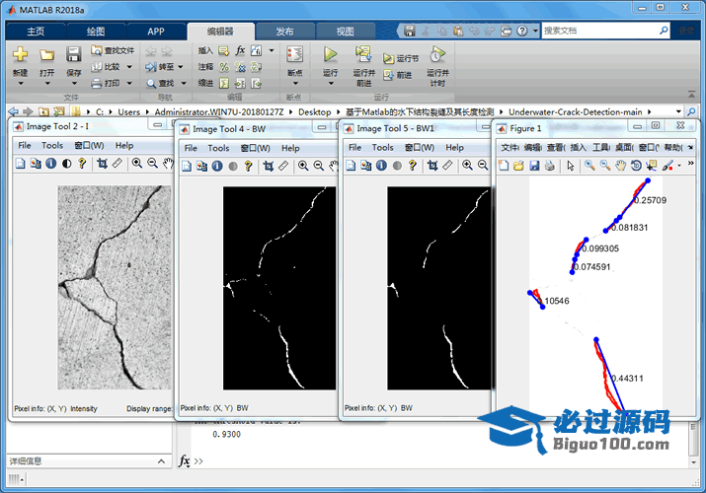706x493 pixels.
Task: Switch to the 绘图 (Plots) tab
Action: 96,32
